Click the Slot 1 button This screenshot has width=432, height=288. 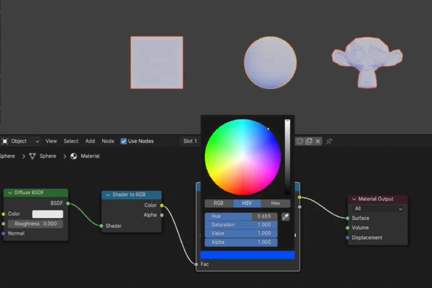tap(190, 141)
